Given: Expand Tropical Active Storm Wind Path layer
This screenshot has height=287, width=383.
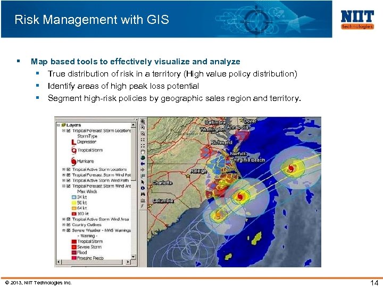Looking at the screenshot, I should 64,181.
